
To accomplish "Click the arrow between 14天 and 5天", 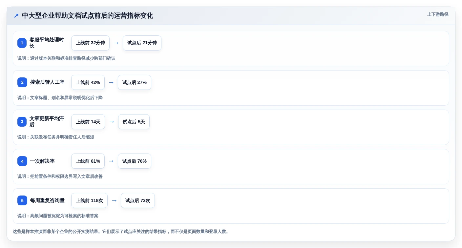I will coord(112,122).
